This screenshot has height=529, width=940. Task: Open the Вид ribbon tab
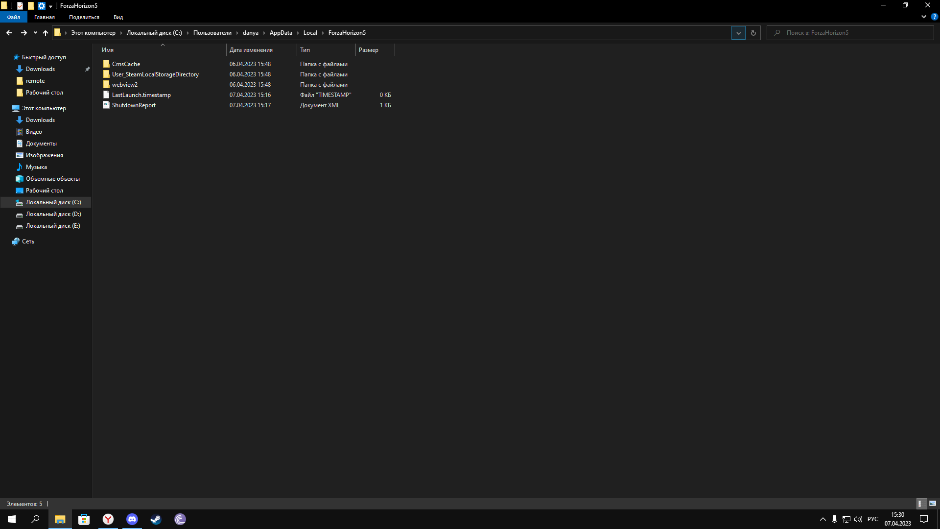[118, 17]
